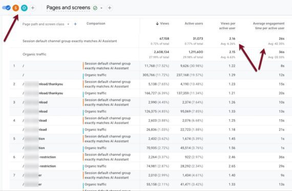Click the 126,375 (4.85%) views cell
This screenshot has height=191, width=292.
[157, 111]
